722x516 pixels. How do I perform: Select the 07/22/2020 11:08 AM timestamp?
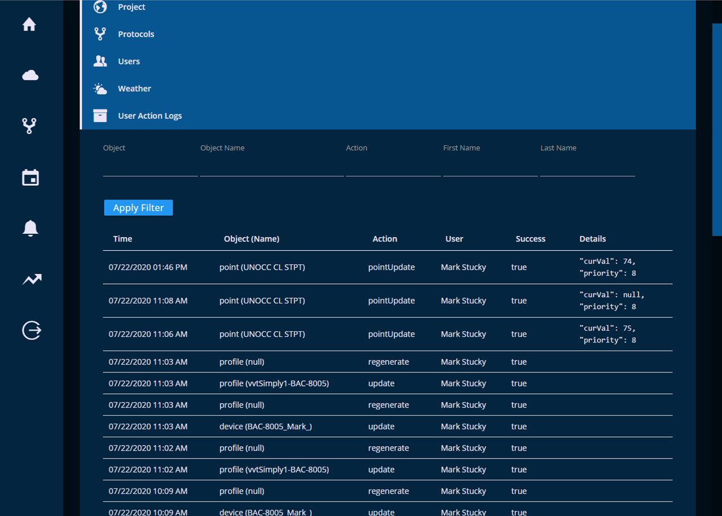tap(148, 301)
